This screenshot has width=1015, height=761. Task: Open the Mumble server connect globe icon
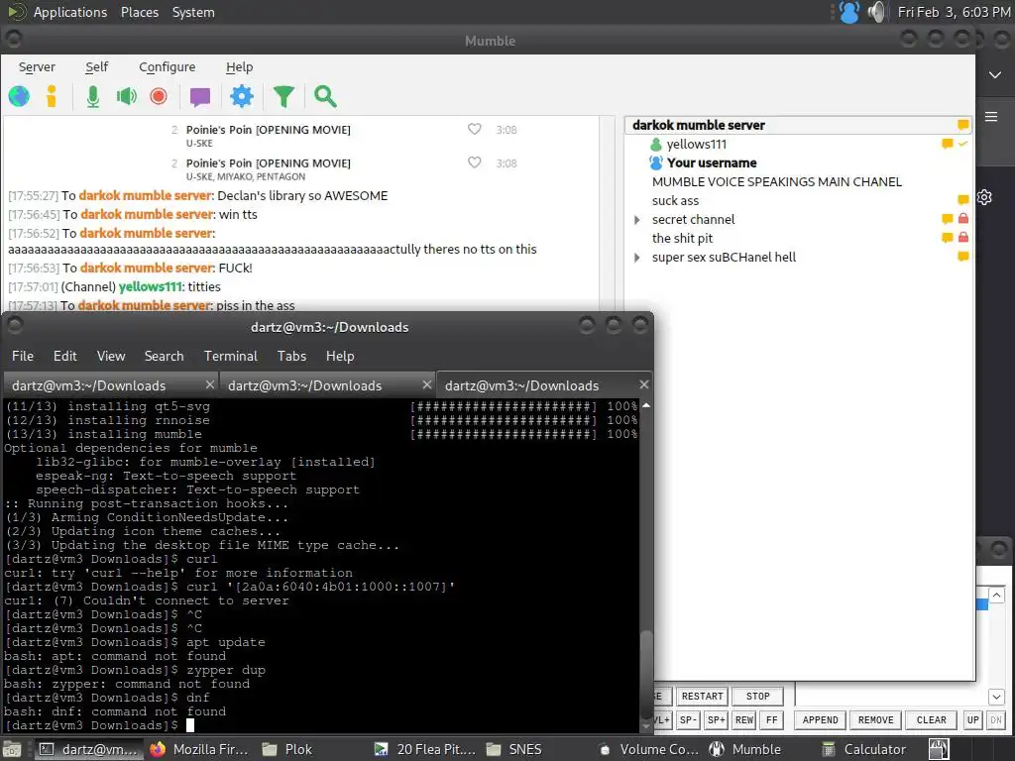(x=20, y=96)
